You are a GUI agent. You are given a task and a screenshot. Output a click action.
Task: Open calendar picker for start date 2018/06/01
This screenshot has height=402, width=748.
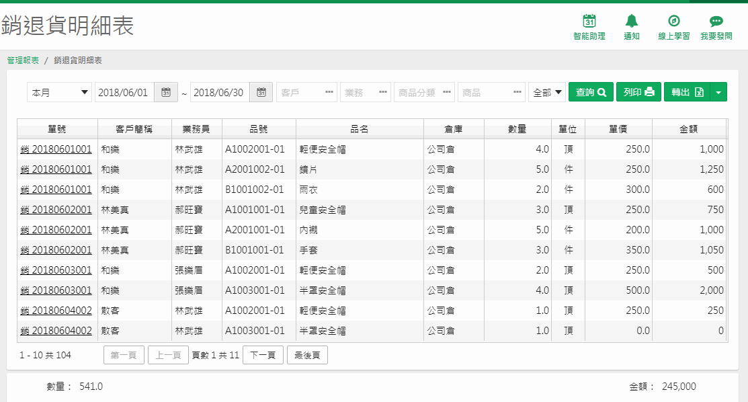(166, 92)
